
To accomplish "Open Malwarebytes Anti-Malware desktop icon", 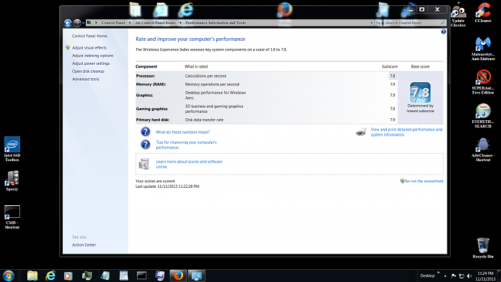I will pyautogui.click(x=483, y=49).
